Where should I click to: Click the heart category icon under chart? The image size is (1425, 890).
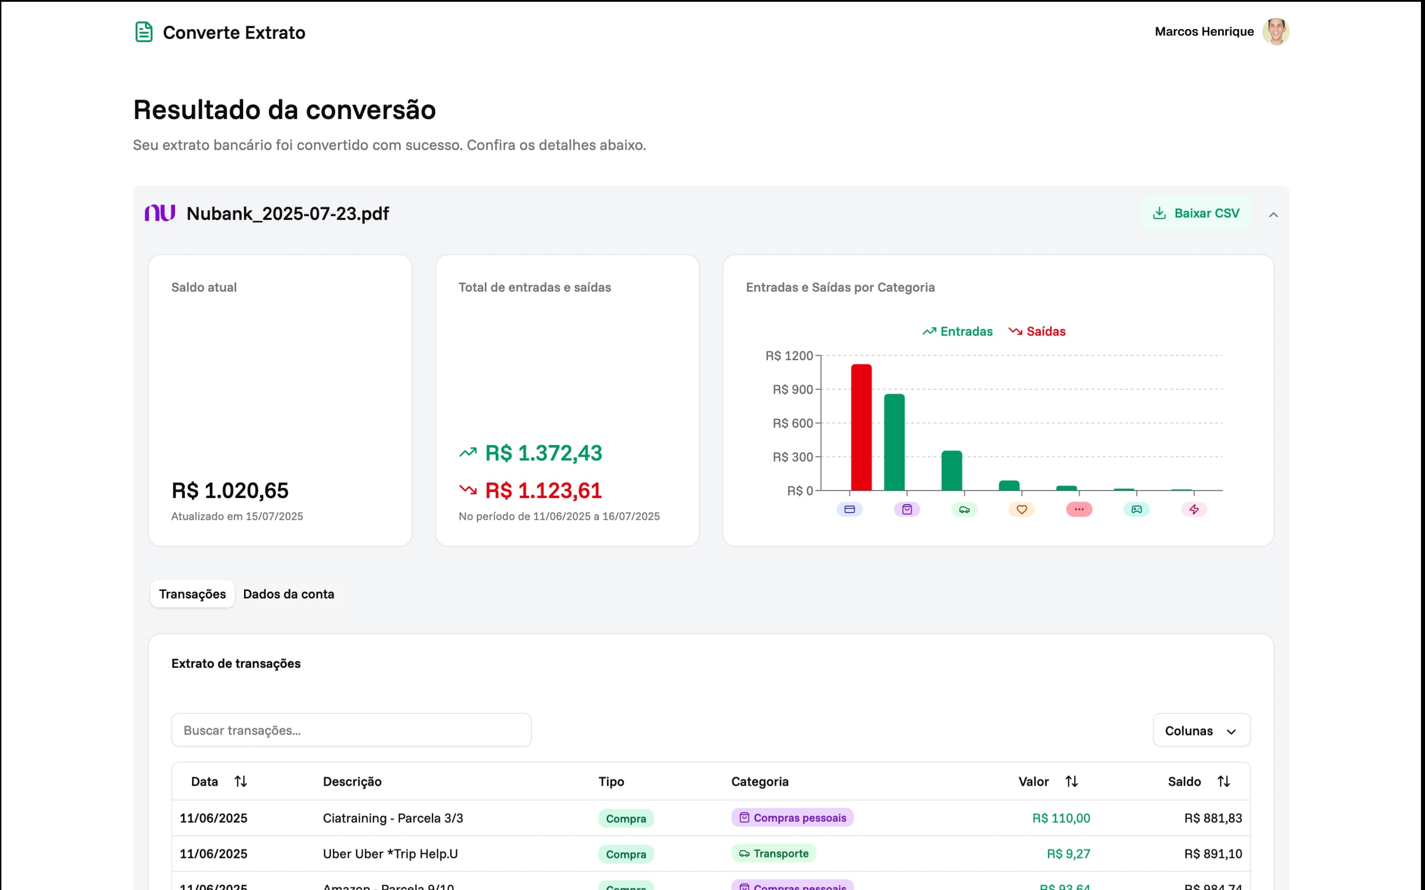pyautogui.click(x=1022, y=509)
